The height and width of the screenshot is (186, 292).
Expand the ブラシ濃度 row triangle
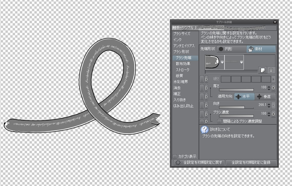(x=206, y=114)
